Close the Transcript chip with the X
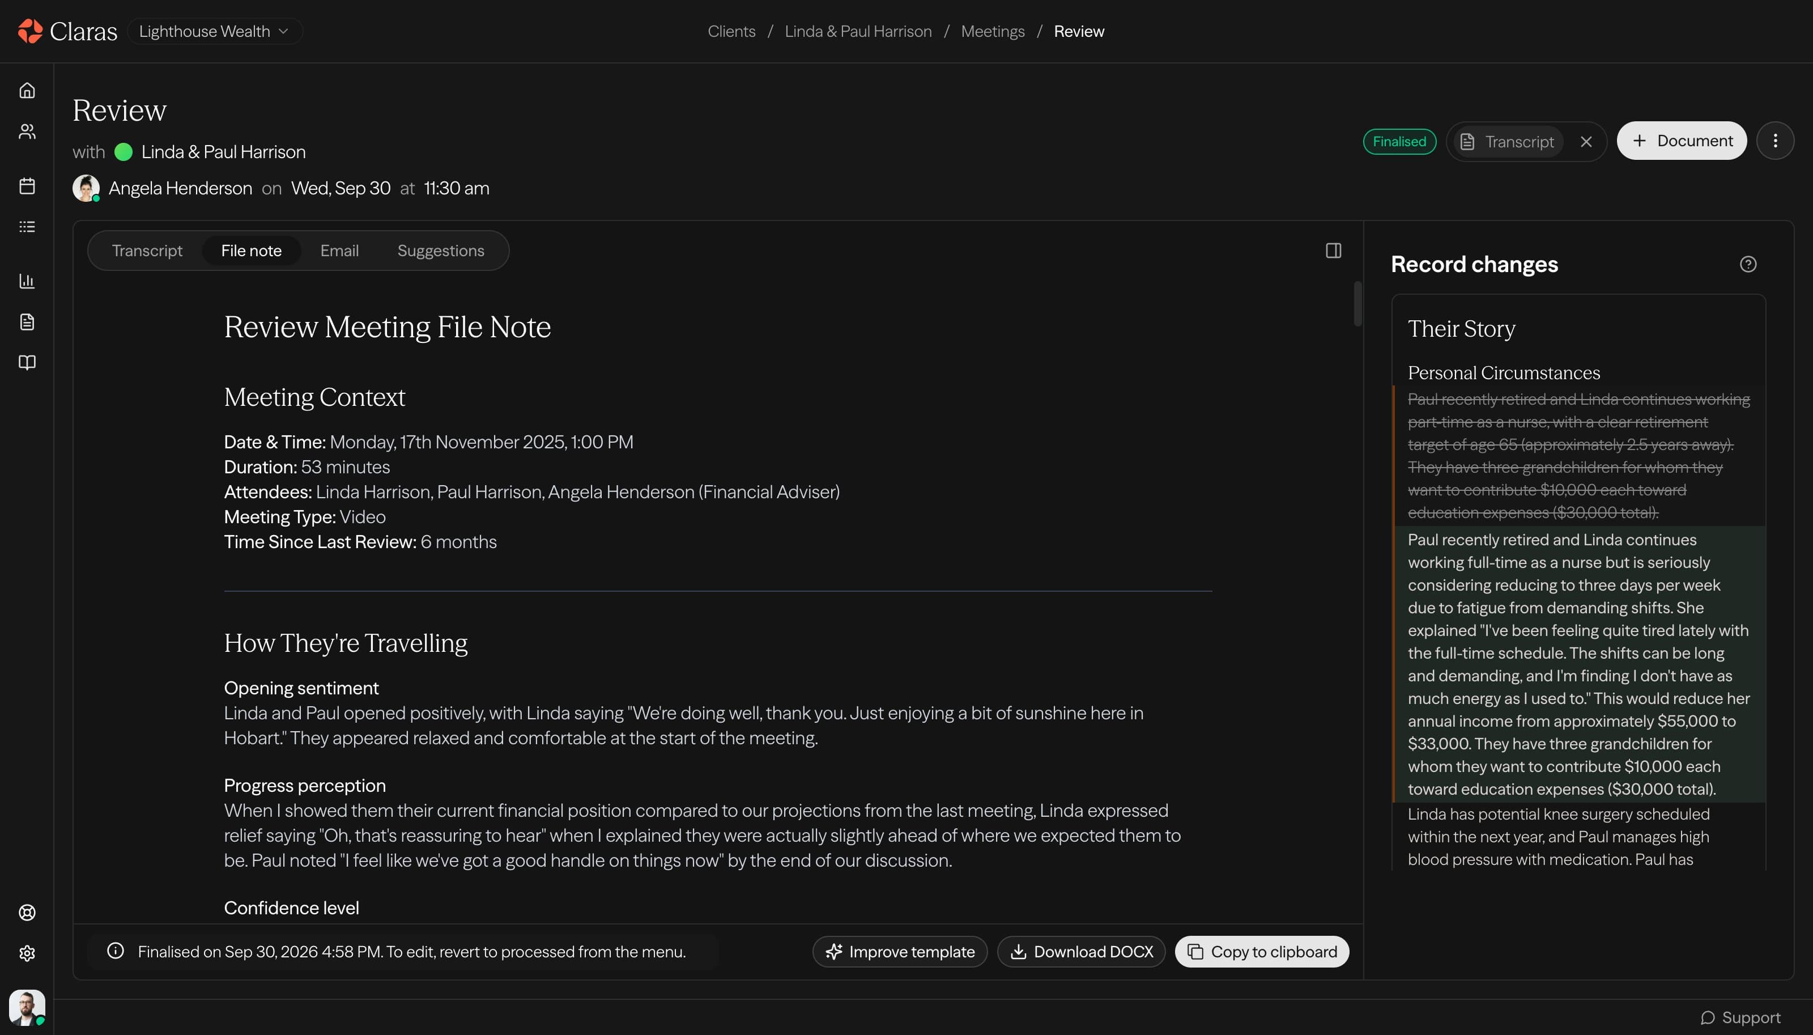 [1586, 142]
